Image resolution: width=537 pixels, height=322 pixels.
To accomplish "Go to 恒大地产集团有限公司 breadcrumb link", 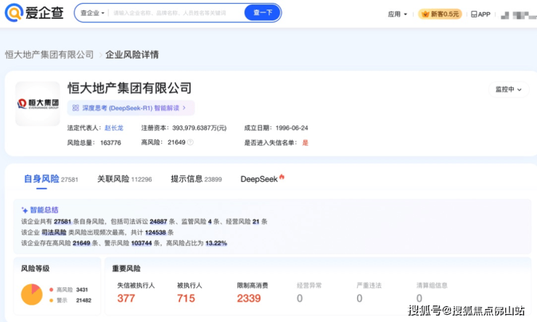I will coord(49,54).
